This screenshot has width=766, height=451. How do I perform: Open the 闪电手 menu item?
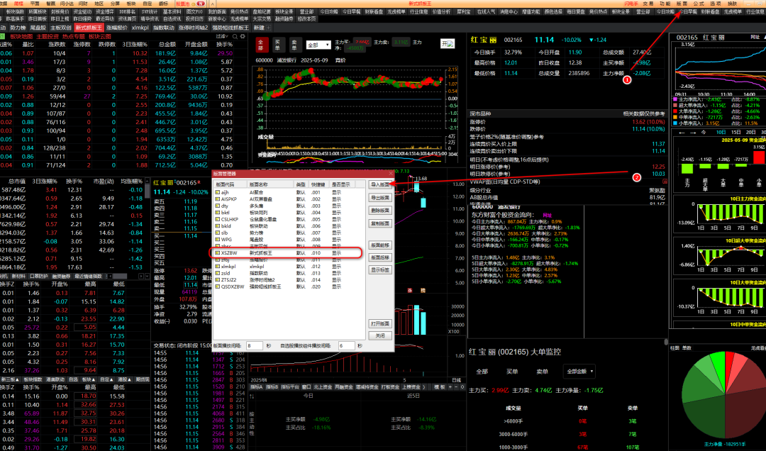click(x=631, y=4)
